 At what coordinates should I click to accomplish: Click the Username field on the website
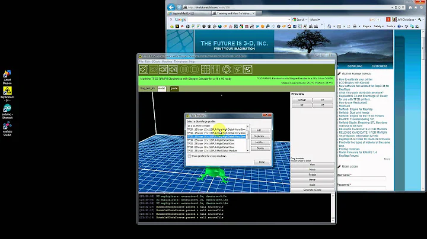pos(361,179)
